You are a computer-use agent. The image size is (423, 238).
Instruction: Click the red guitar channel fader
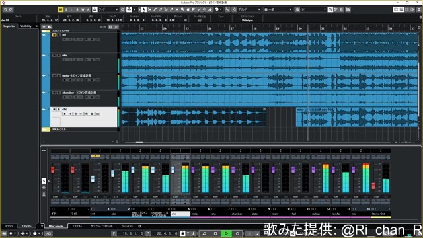53,169
